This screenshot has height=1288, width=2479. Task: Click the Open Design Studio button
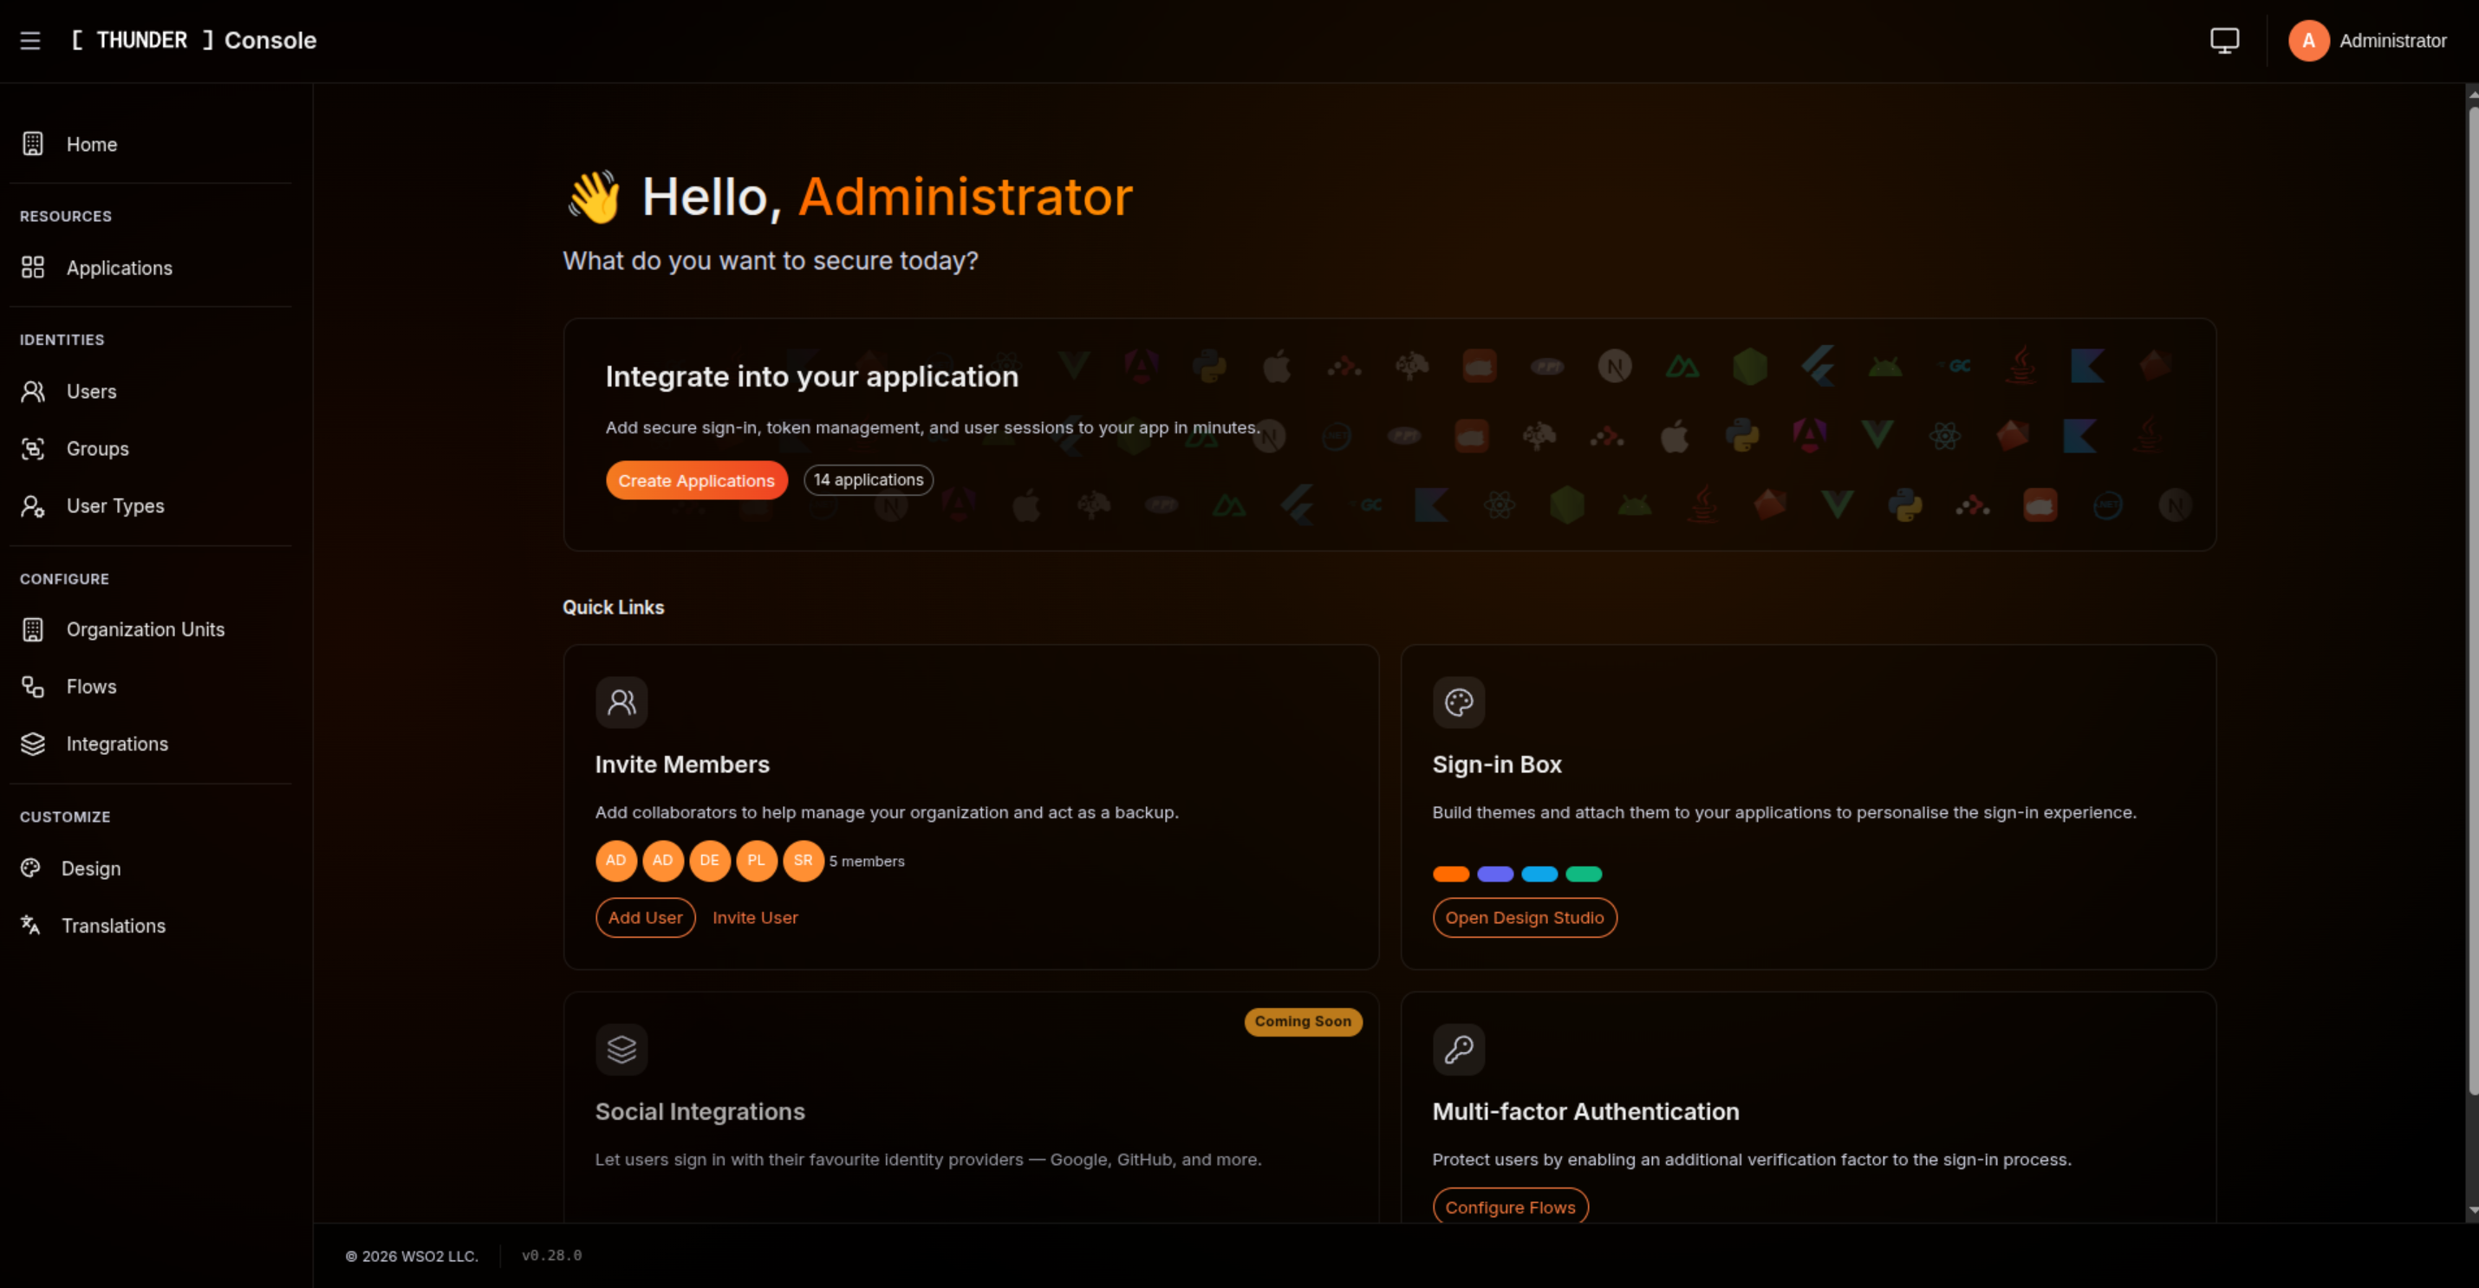(x=1525, y=919)
